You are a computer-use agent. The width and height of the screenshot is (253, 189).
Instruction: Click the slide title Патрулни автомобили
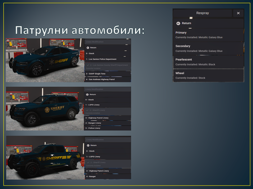(79, 30)
